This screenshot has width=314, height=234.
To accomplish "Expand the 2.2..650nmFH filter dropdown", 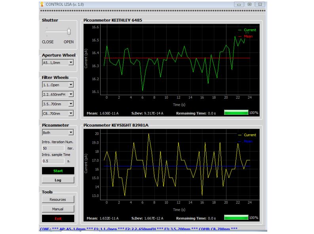I will pyautogui.click(x=58, y=94).
